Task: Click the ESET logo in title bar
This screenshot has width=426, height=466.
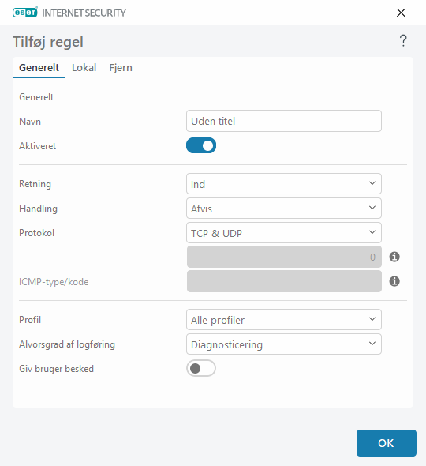Action: click(25, 13)
